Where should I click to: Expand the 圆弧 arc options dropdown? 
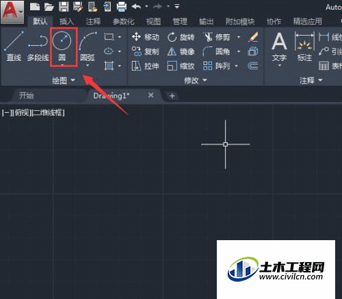[88, 66]
